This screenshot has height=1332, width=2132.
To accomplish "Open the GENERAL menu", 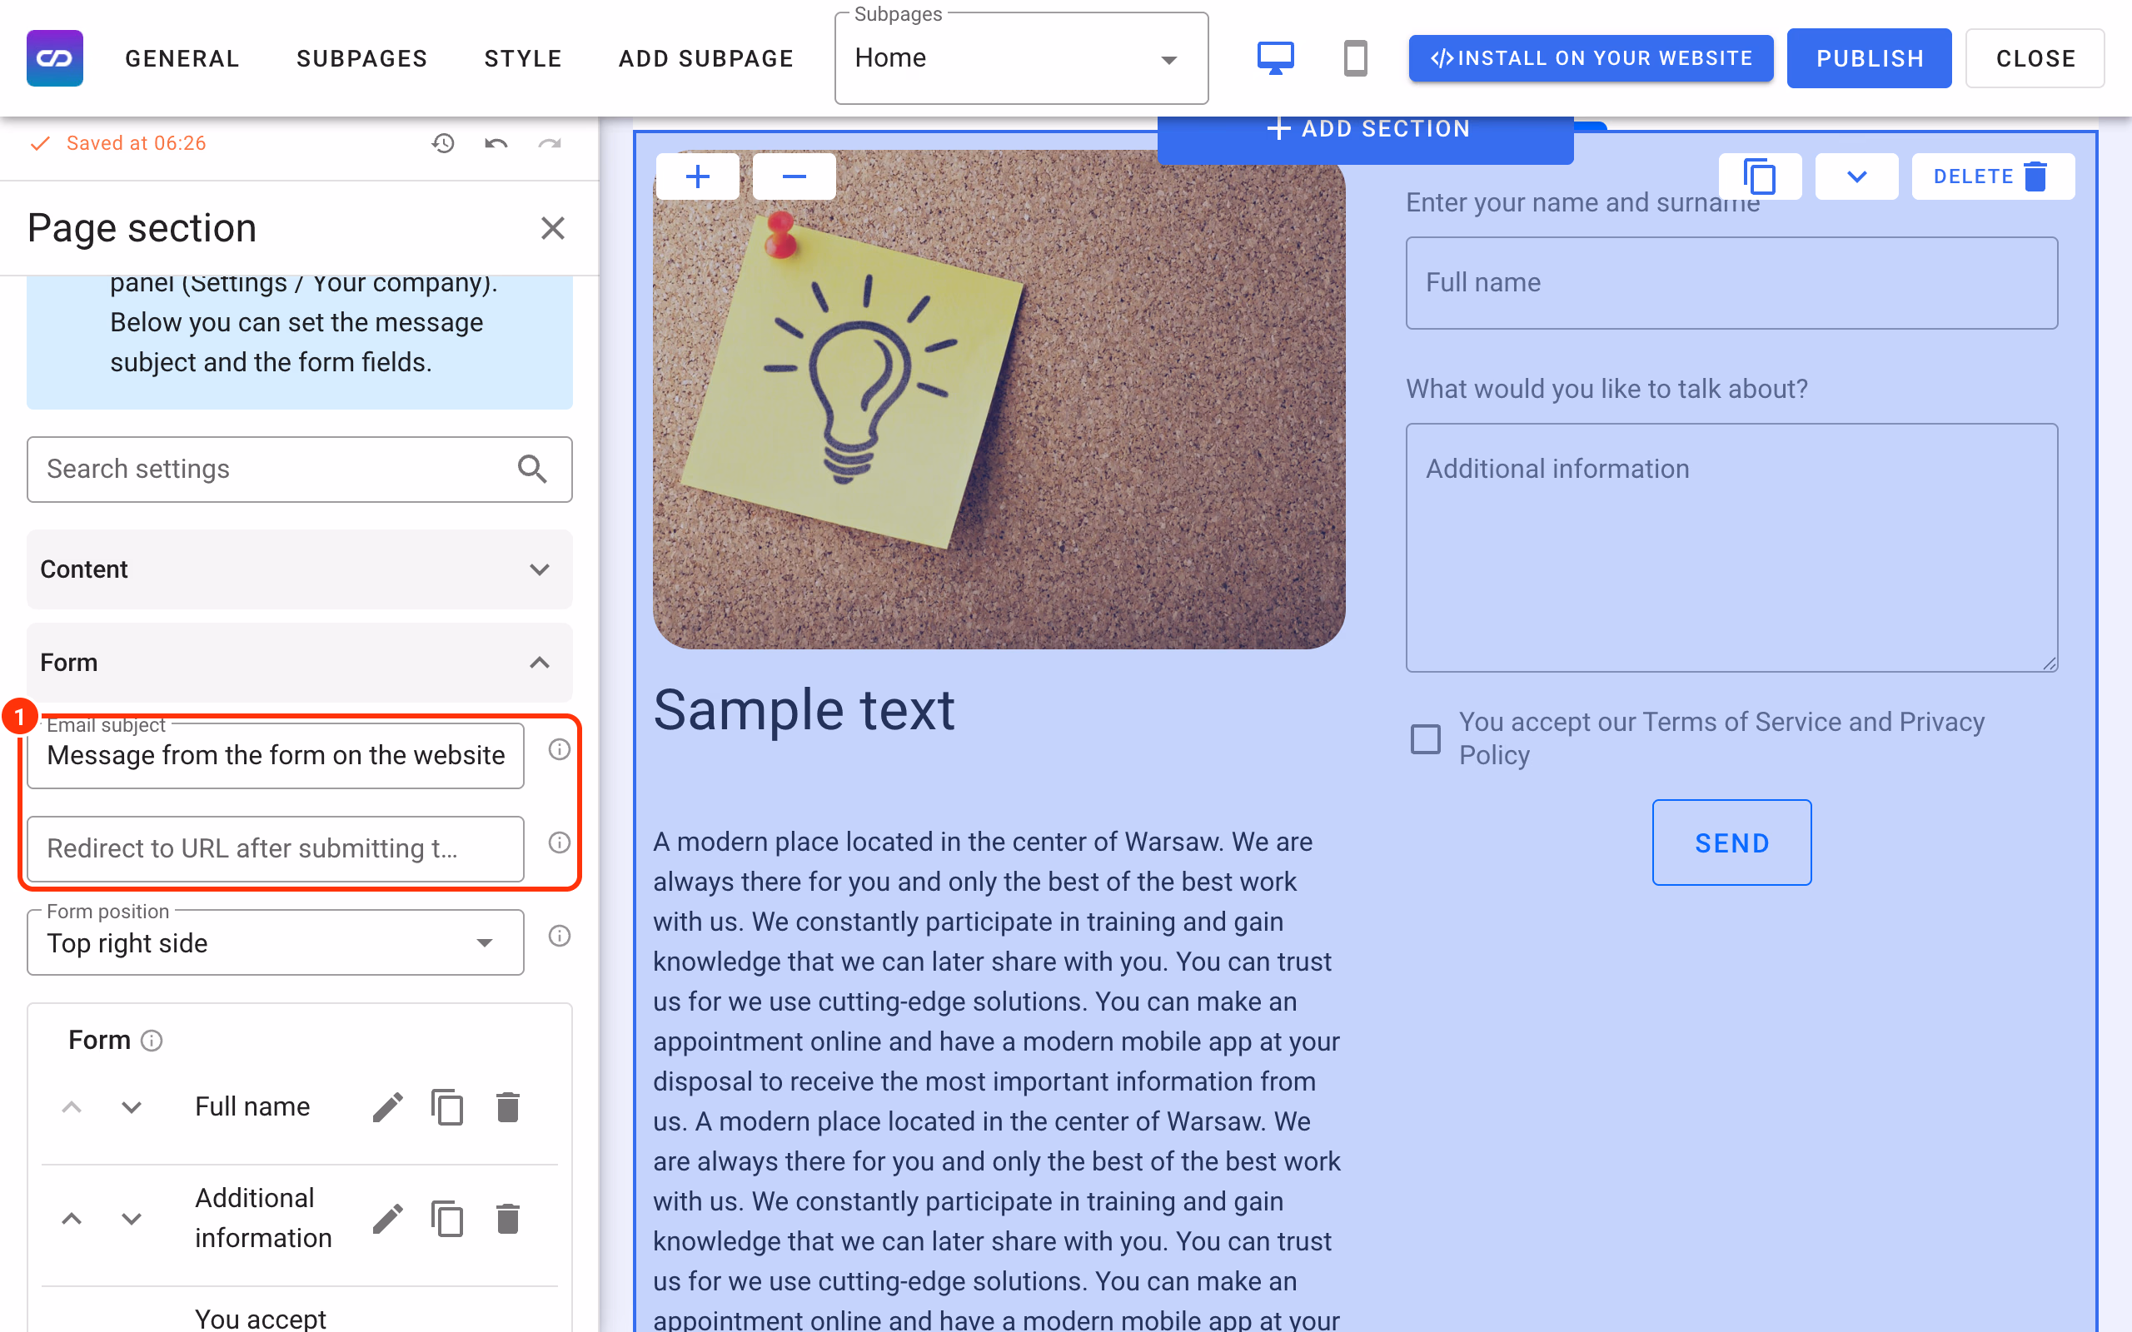I will [x=182, y=58].
